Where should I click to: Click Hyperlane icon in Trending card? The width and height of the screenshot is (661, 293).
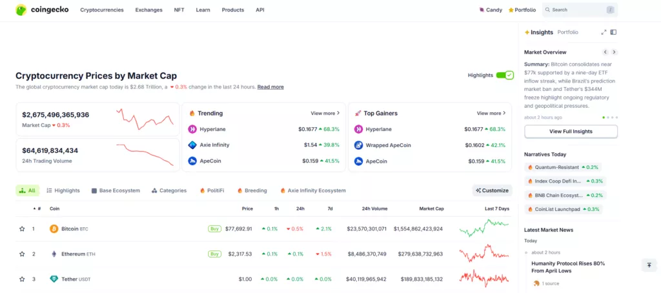192,129
